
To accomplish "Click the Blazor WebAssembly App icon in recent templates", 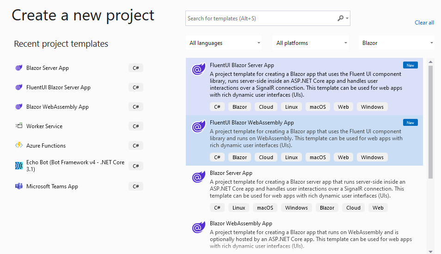I will click(x=19, y=107).
